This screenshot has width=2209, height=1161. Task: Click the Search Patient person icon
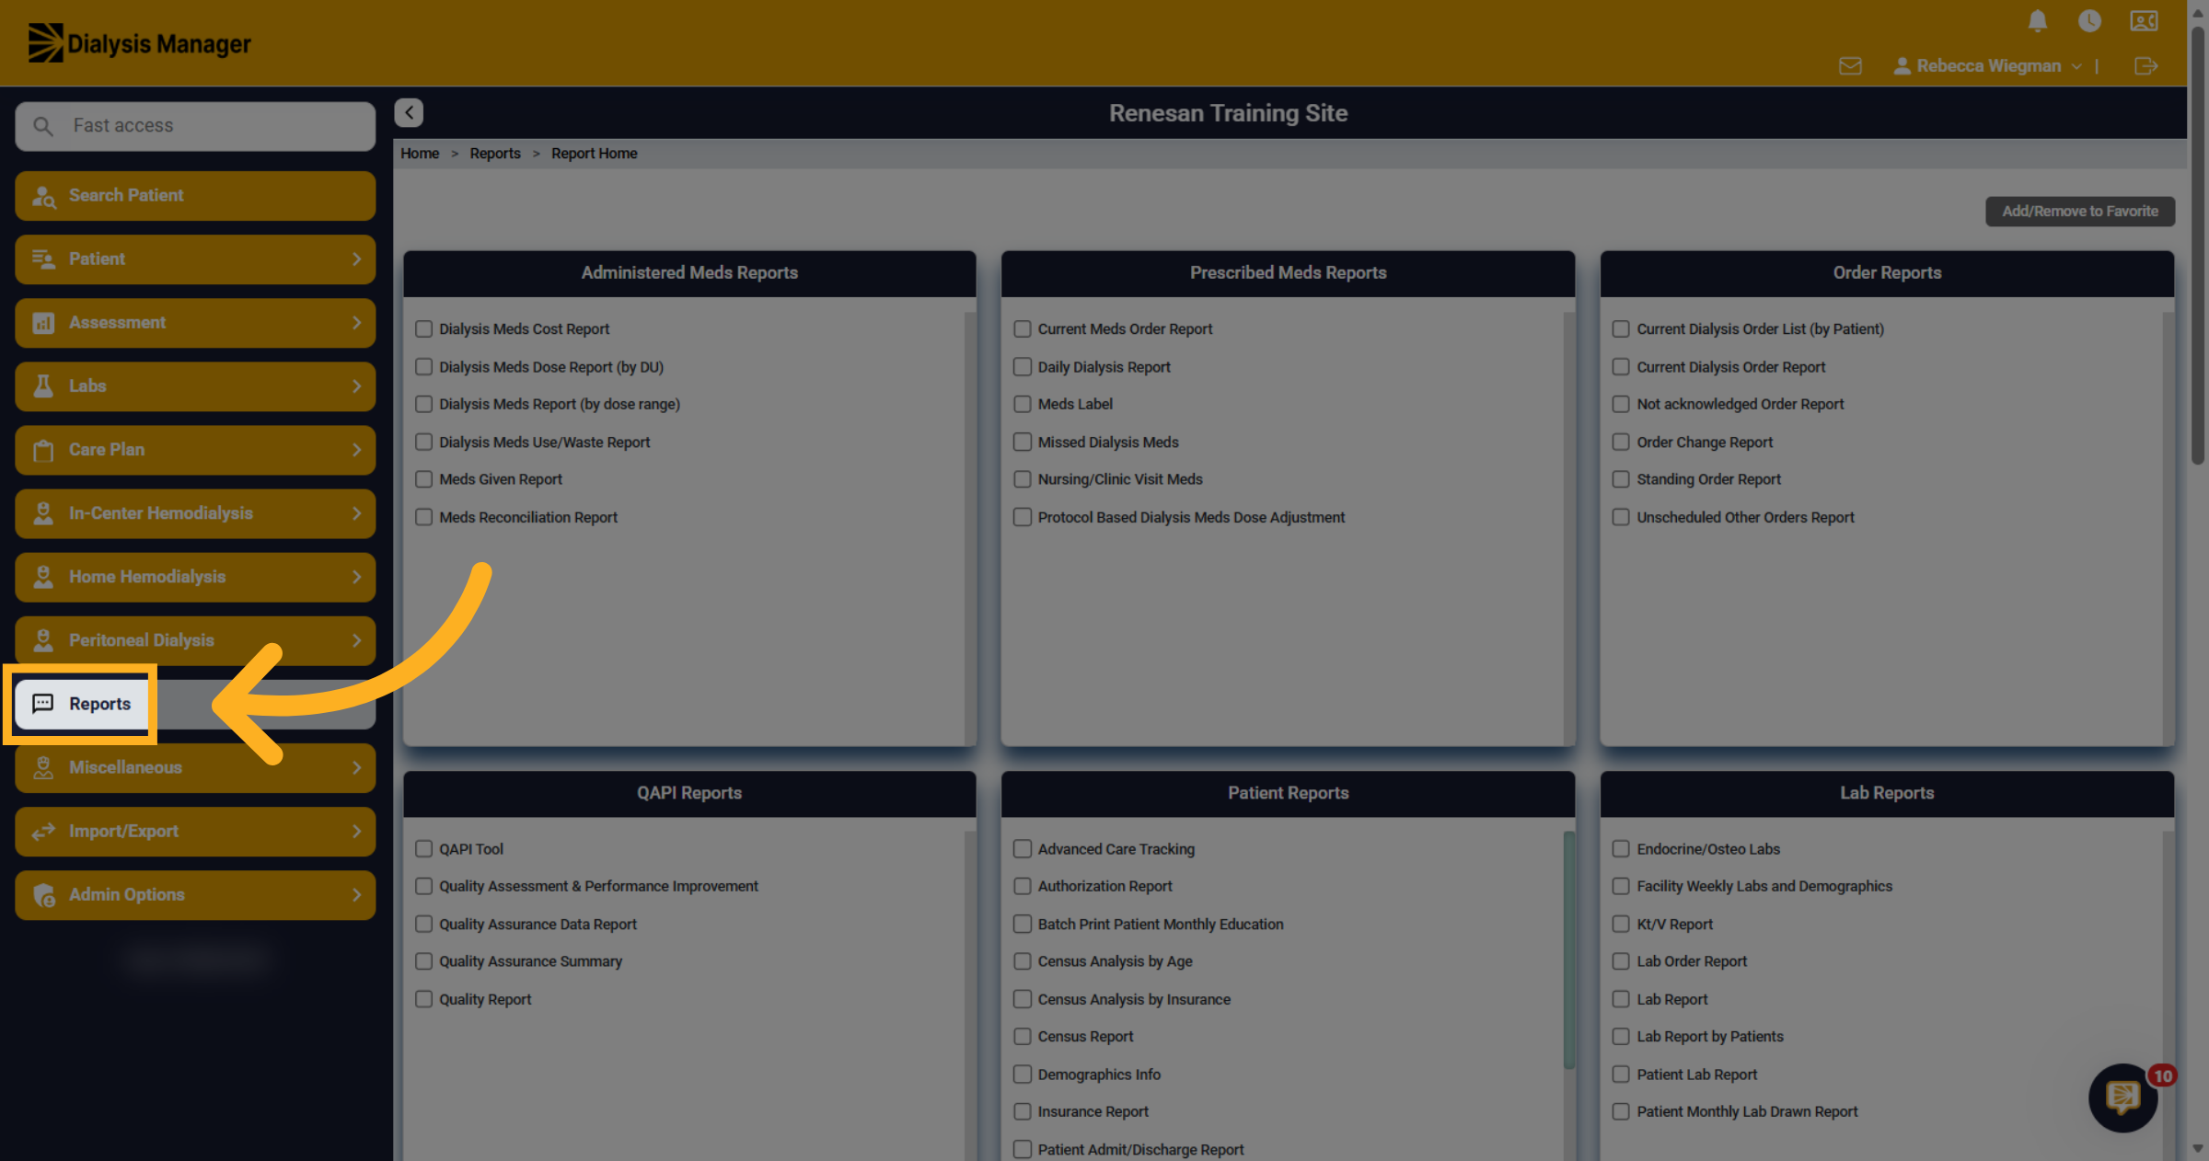click(x=43, y=196)
